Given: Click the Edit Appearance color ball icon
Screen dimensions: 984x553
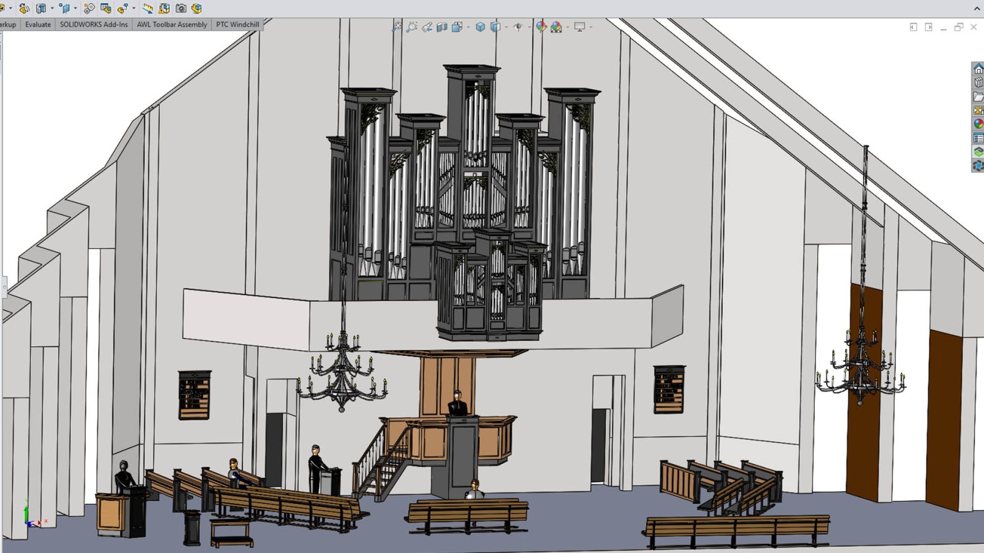Looking at the screenshot, I should coord(541,27).
